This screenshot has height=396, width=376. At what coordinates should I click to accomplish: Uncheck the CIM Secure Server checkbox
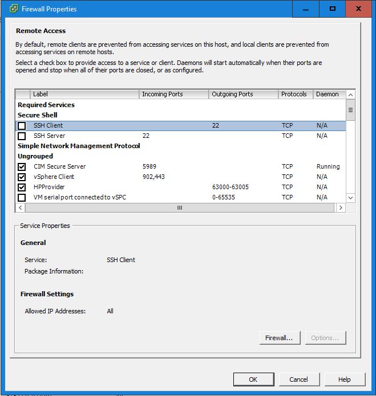click(x=22, y=167)
